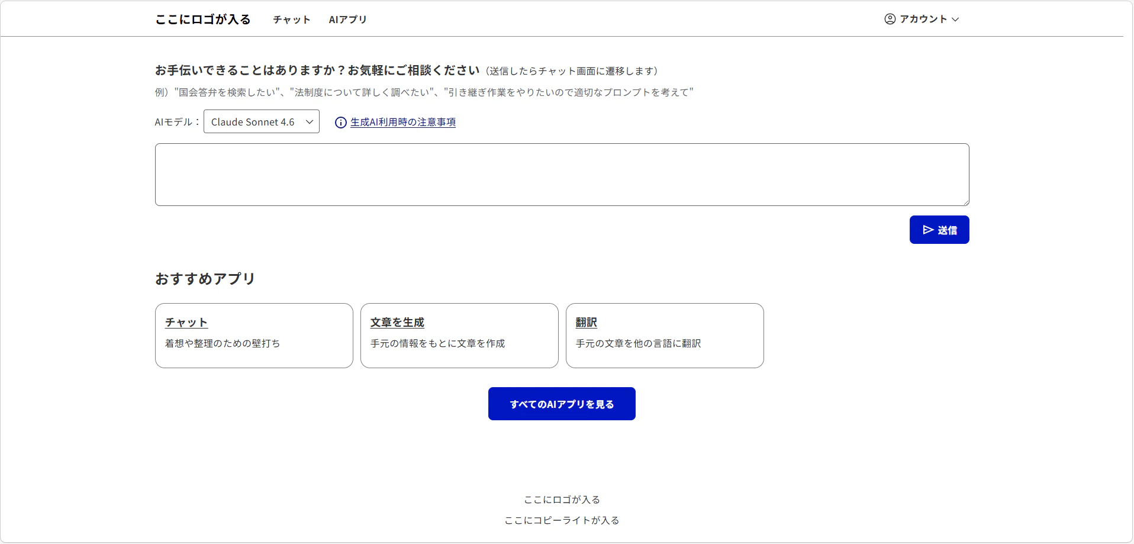This screenshot has height=544, width=1134.
Task: Open the チャット navigation item
Action: click(x=292, y=20)
